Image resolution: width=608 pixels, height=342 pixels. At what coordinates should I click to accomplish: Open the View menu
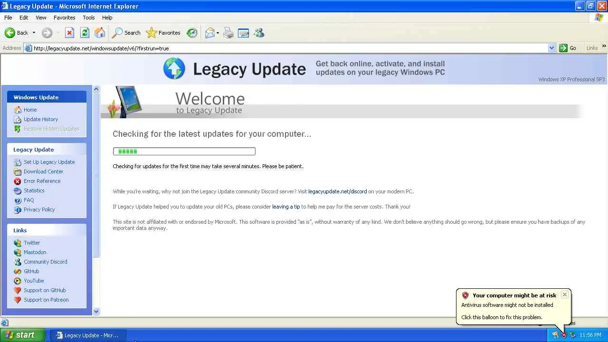(x=41, y=18)
